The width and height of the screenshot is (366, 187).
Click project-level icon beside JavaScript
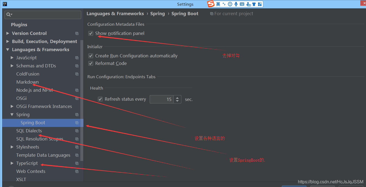[x=77, y=58]
